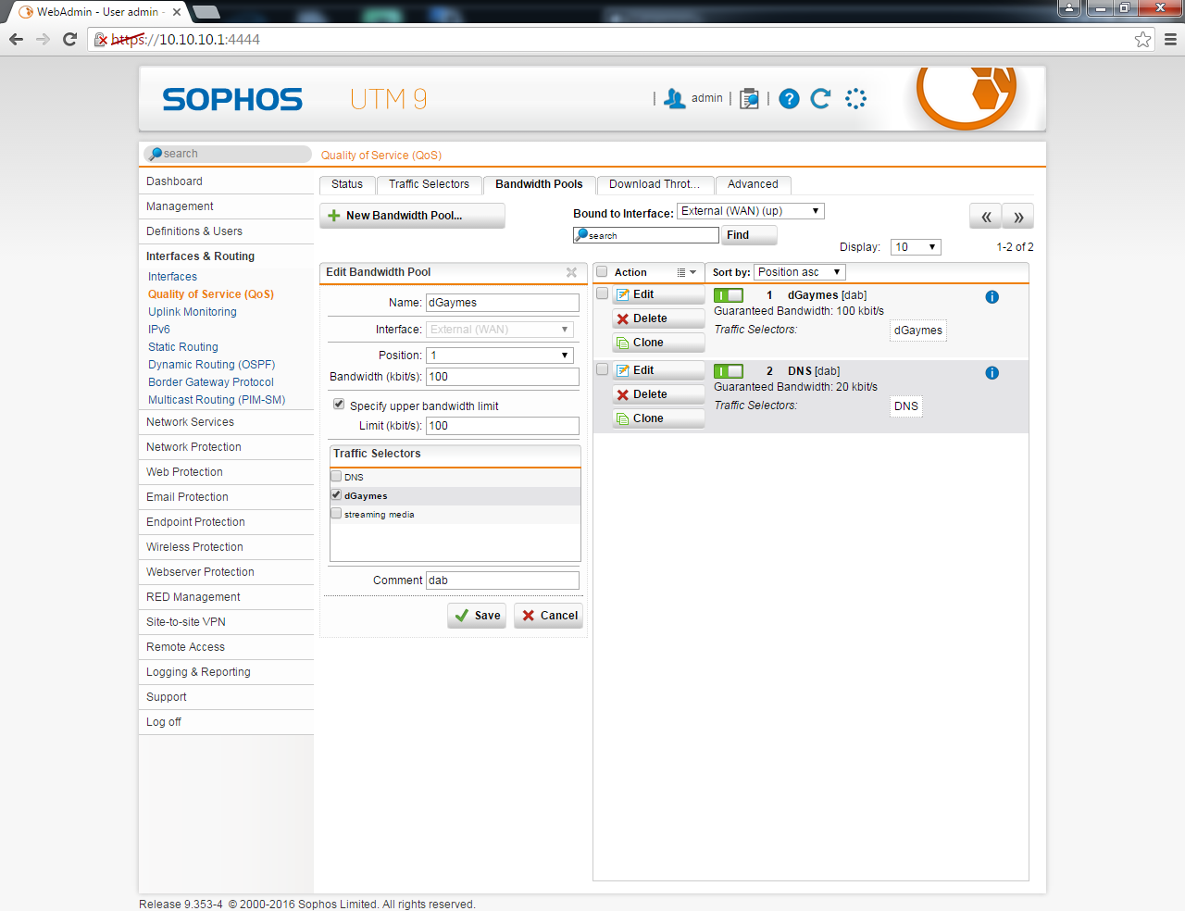The image size is (1185, 911).
Task: Open the Sort by dropdown
Action: 800,272
